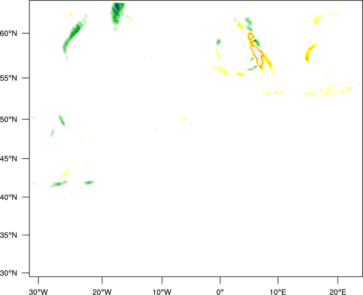This screenshot has height=295, width=363.
Task: Click the yellow curved patch near 15°E, 58°N
Action: pos(310,51)
